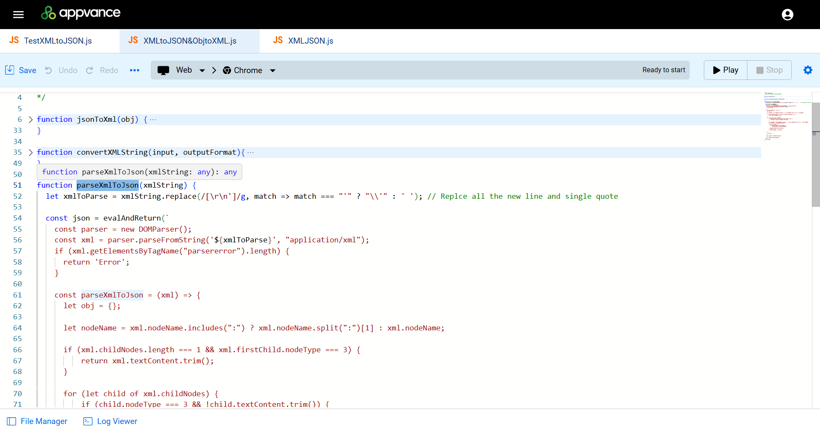Click the Undo arrow icon
This screenshot has width=820, height=427.
tap(49, 70)
